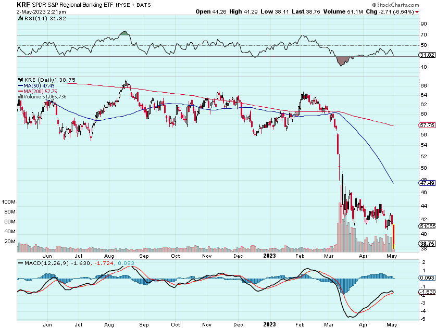Click the 54 price axis label
Screen dimensions: 436x328
click(423, 145)
